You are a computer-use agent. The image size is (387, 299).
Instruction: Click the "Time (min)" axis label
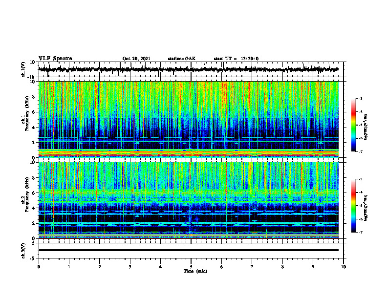[x=195, y=271]
